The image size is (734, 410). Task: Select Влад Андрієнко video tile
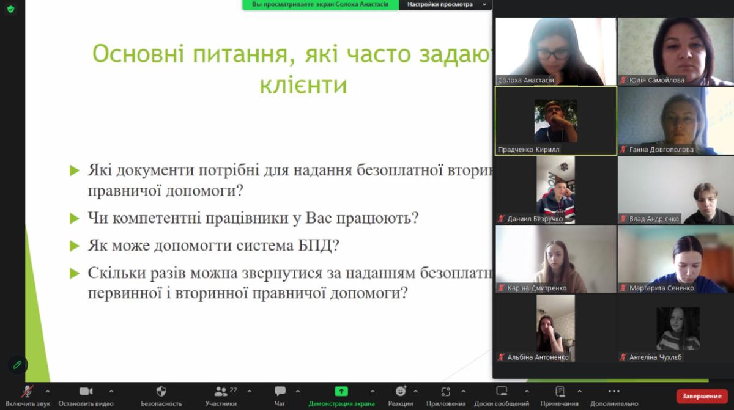[676, 190]
